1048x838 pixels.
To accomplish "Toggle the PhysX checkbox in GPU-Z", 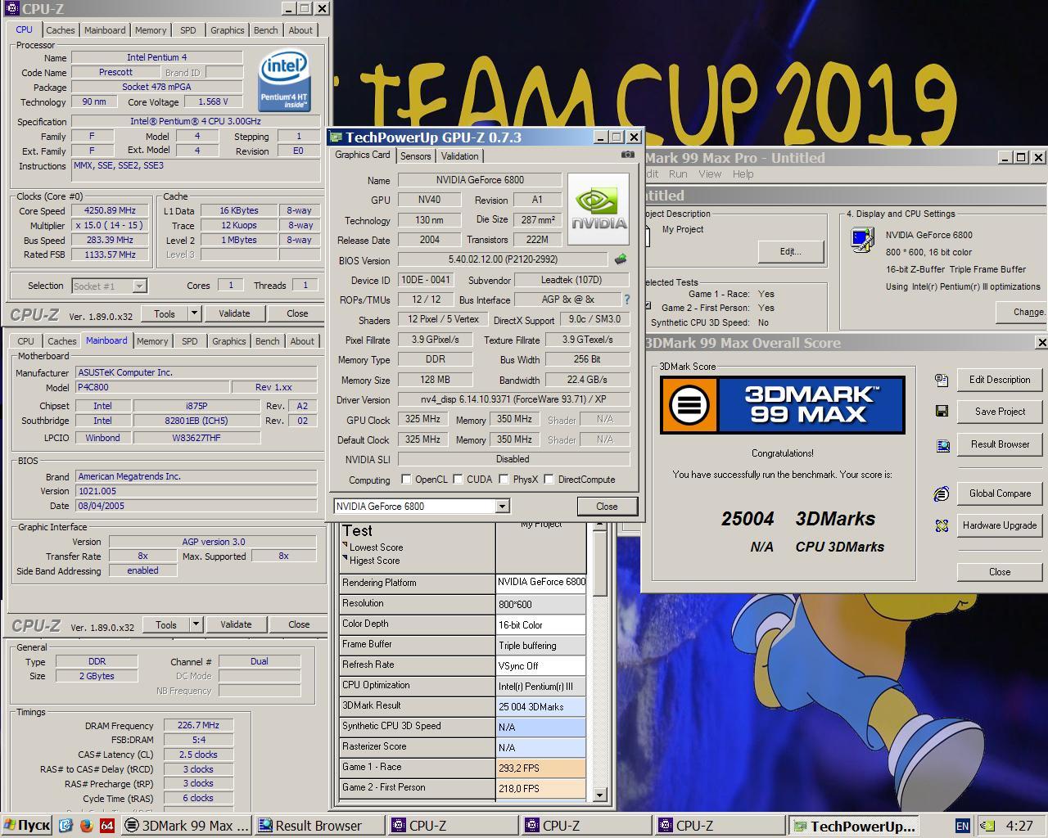I will (x=504, y=480).
